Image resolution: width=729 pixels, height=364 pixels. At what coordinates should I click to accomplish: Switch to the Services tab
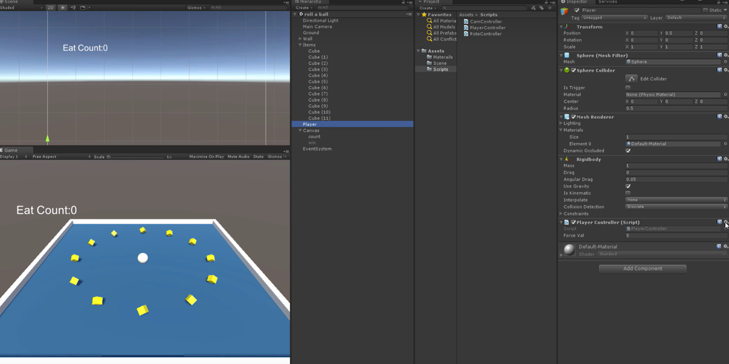point(607,2)
